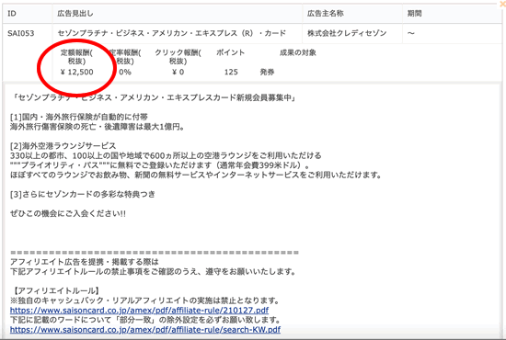Select advertiser 株式会社クレディセゾン
The image size is (506, 340).
(347, 33)
